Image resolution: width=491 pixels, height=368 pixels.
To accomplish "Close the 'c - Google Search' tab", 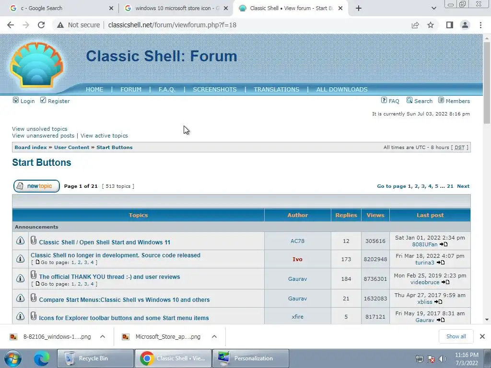I will pos(111,9).
